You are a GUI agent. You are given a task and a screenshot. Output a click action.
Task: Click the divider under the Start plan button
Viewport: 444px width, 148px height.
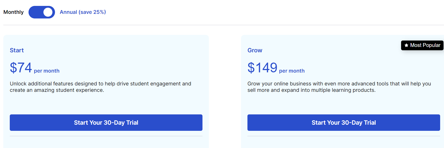tap(106, 136)
